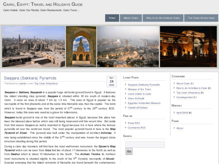This screenshot has width=219, height=164.
Task: Click the Monthly heading
Action: (x=177, y=106)
